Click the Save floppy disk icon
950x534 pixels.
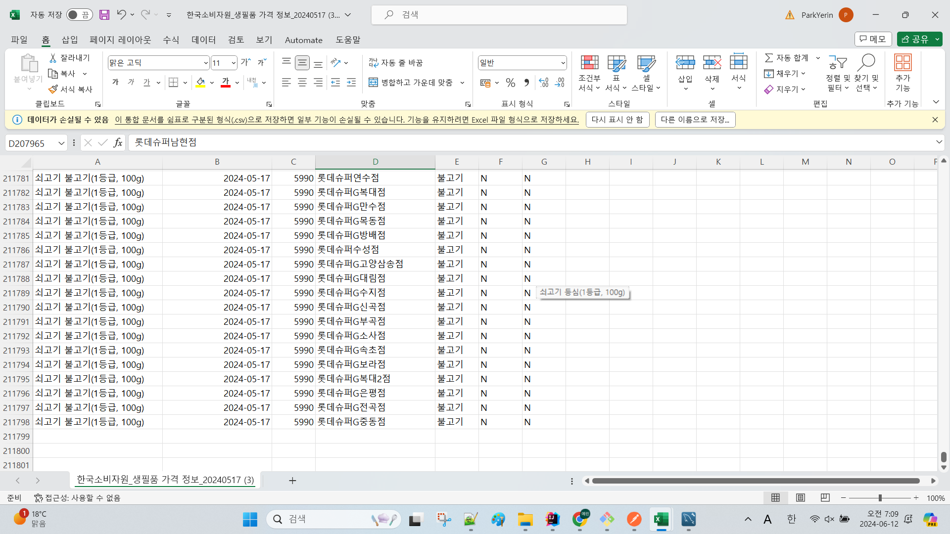coord(104,15)
